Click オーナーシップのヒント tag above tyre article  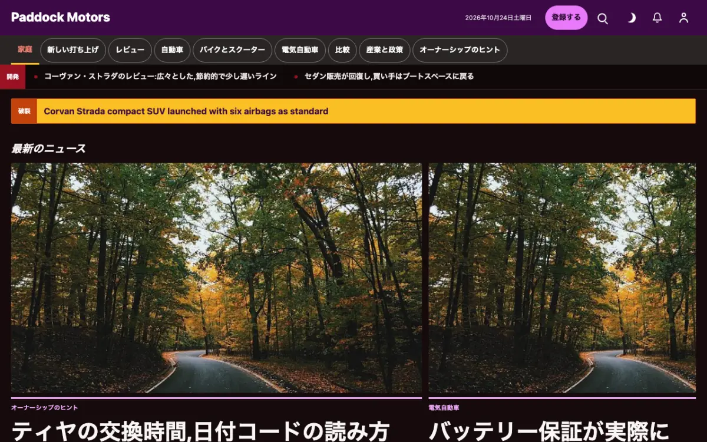45,408
